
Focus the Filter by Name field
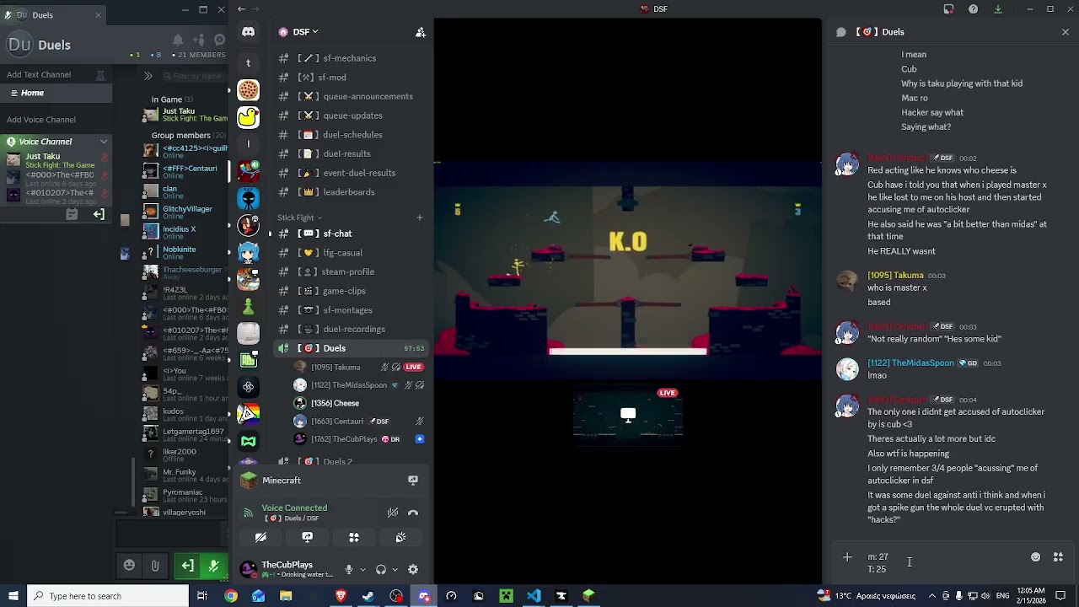point(193,76)
